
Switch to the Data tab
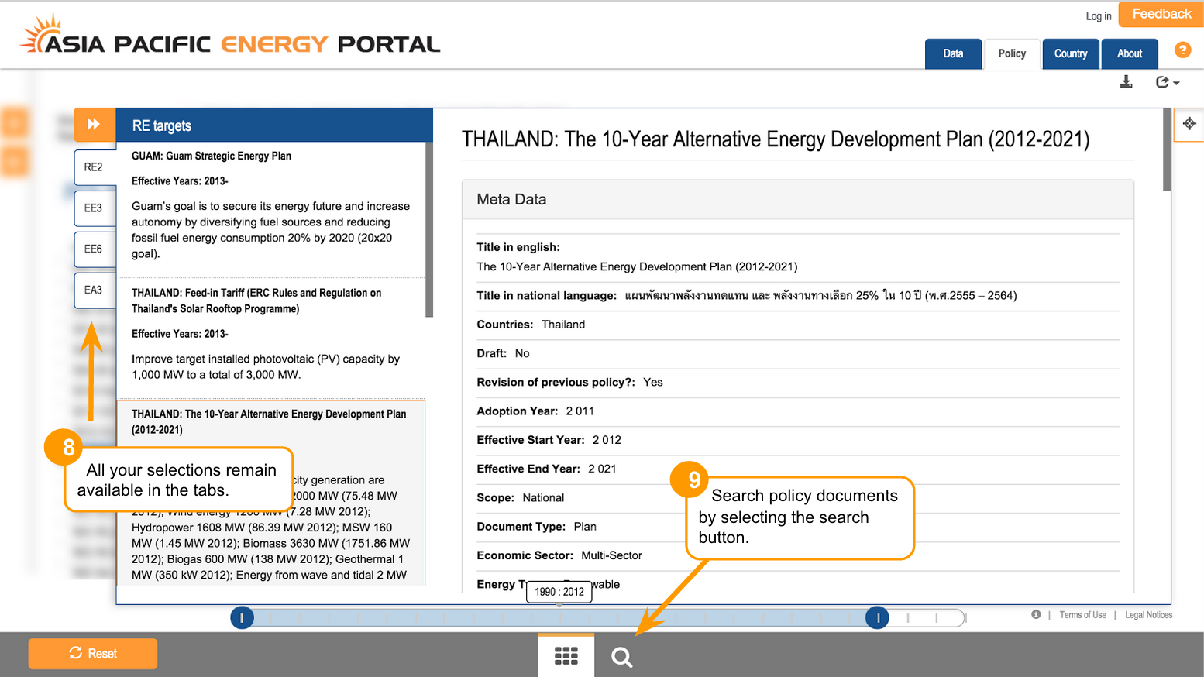(953, 53)
